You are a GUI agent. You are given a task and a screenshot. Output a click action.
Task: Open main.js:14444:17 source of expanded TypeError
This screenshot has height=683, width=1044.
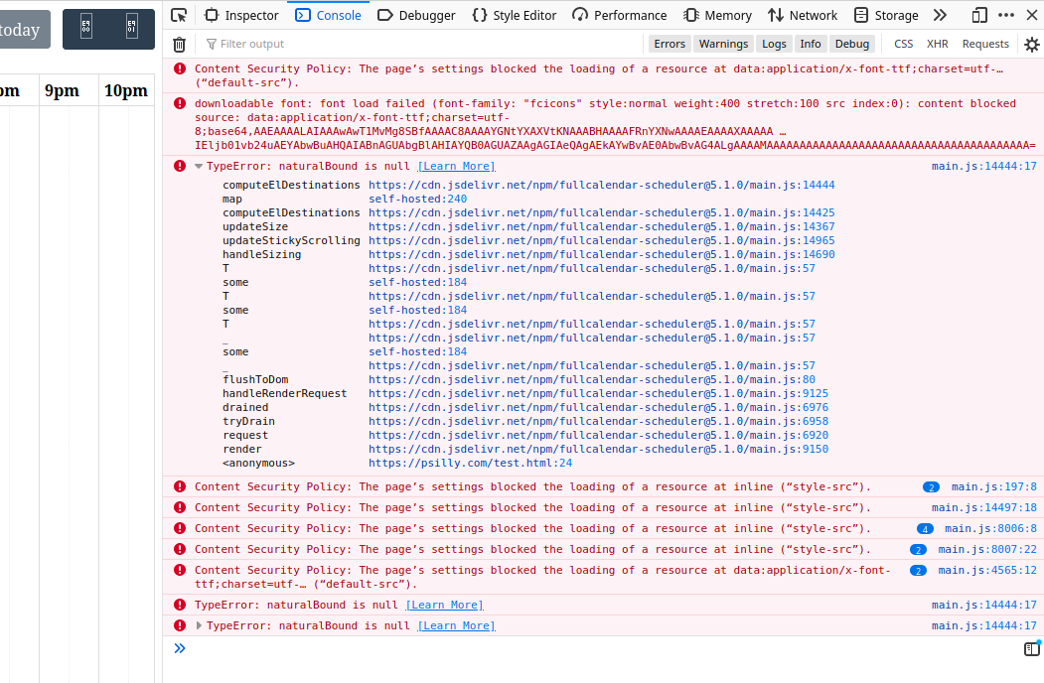click(984, 167)
